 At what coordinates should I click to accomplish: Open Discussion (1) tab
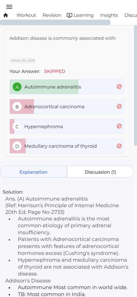coord(101,172)
